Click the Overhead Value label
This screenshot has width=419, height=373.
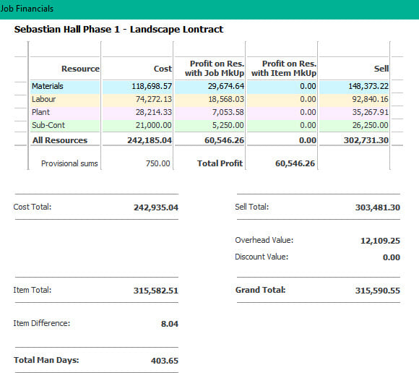coord(264,240)
